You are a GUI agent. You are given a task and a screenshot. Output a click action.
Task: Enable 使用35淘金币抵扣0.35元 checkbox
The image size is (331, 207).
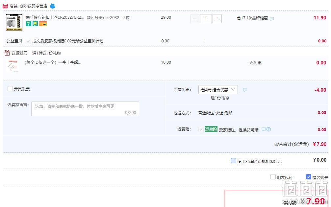(234, 161)
